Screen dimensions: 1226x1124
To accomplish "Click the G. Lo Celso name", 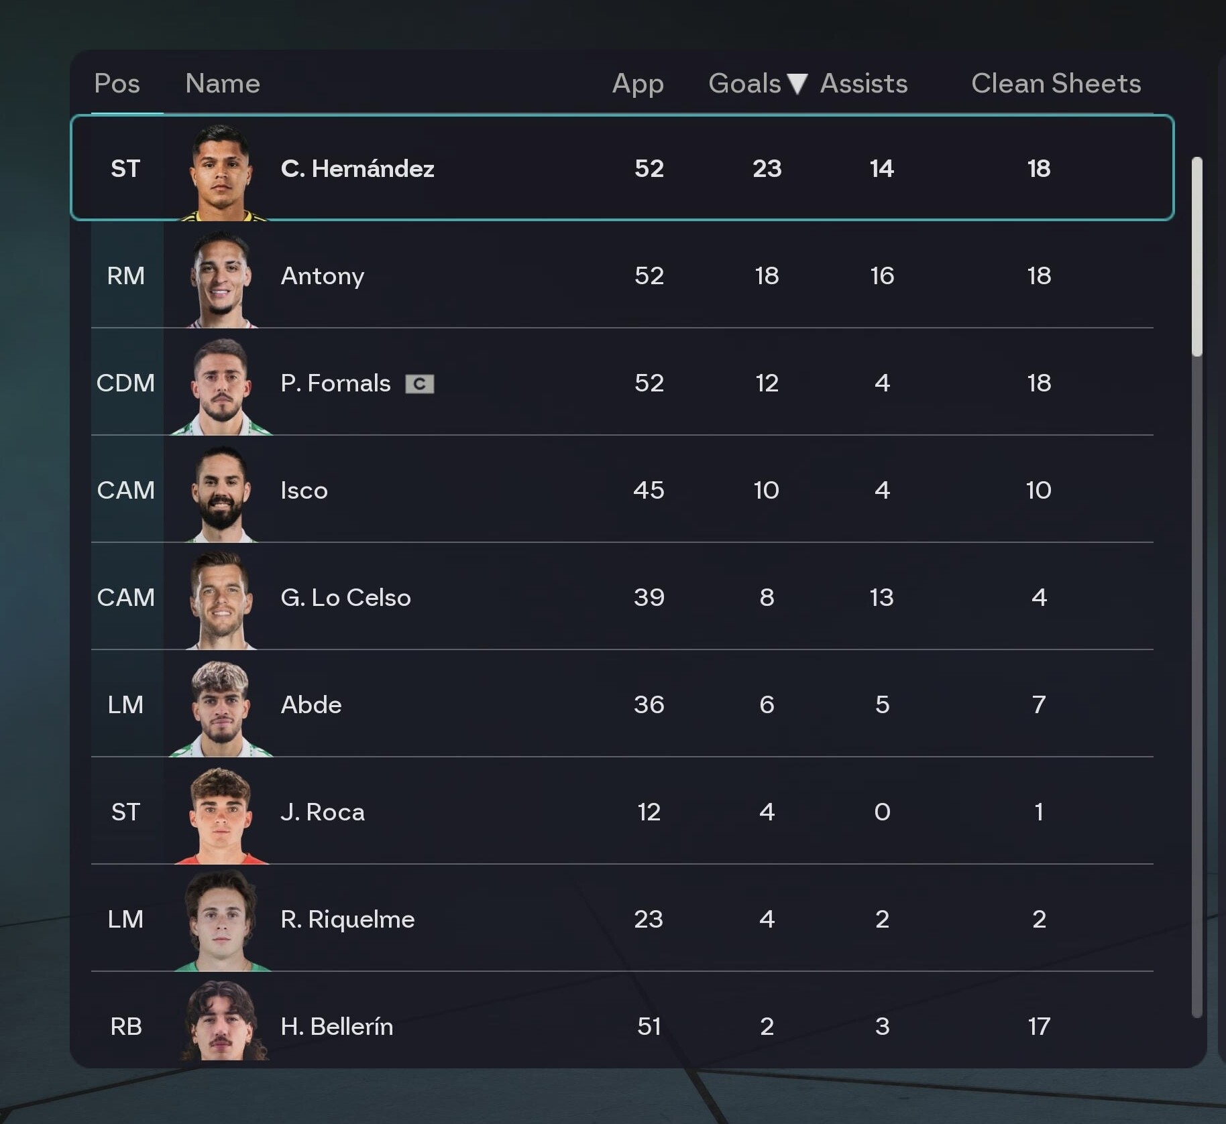I will 345,598.
